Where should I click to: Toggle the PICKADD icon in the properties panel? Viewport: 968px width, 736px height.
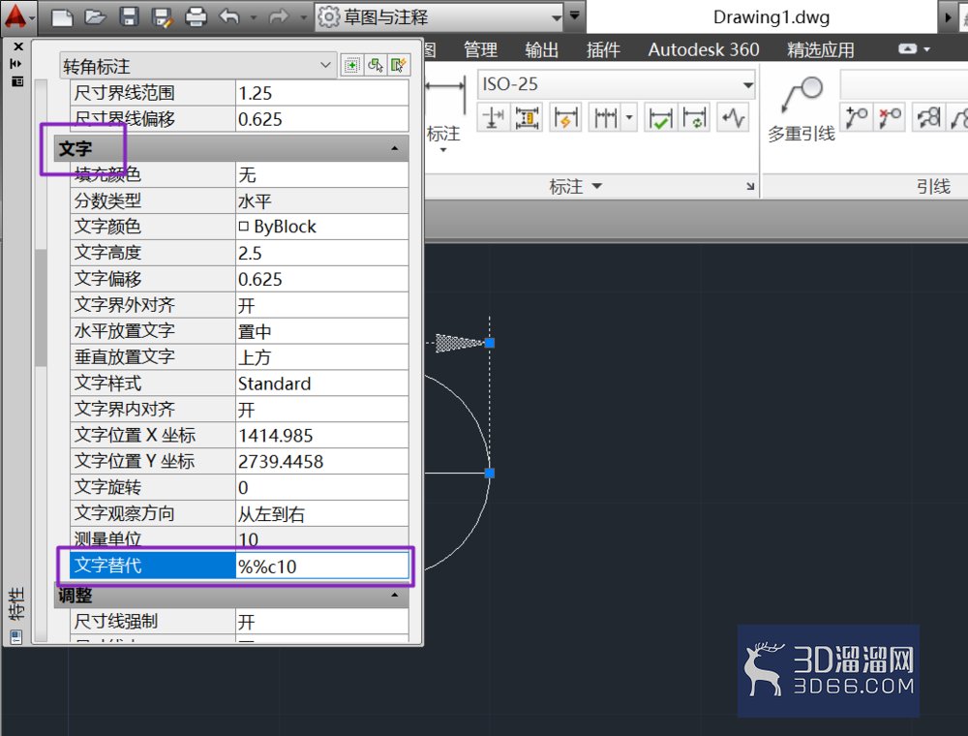[352, 65]
